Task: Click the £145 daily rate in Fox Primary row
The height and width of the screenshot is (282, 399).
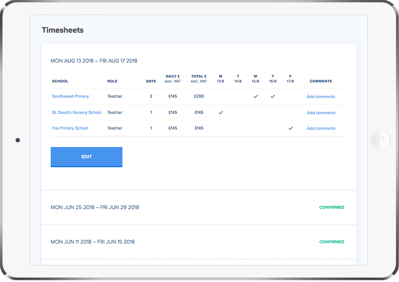Action: click(173, 128)
